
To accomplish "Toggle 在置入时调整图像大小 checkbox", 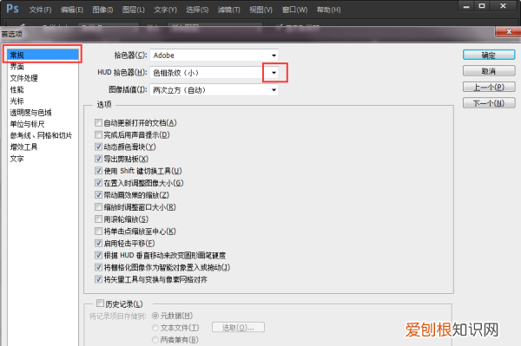I will click(98, 183).
